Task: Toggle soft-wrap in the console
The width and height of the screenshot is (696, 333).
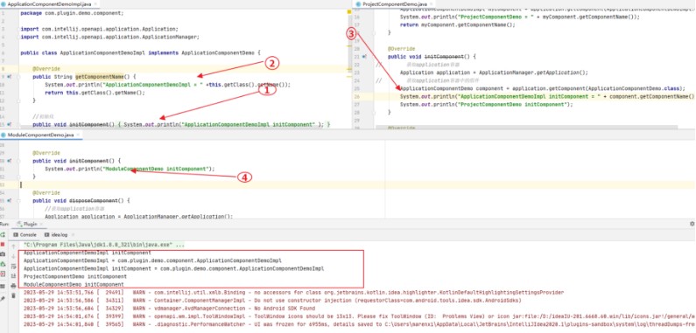Action: pyautogui.click(x=13, y=266)
